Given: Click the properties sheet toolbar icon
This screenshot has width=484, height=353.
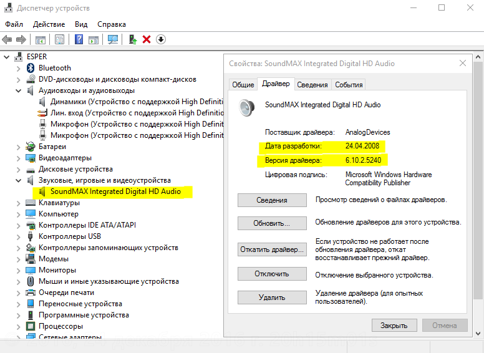Looking at the screenshot, I should click(60, 39).
